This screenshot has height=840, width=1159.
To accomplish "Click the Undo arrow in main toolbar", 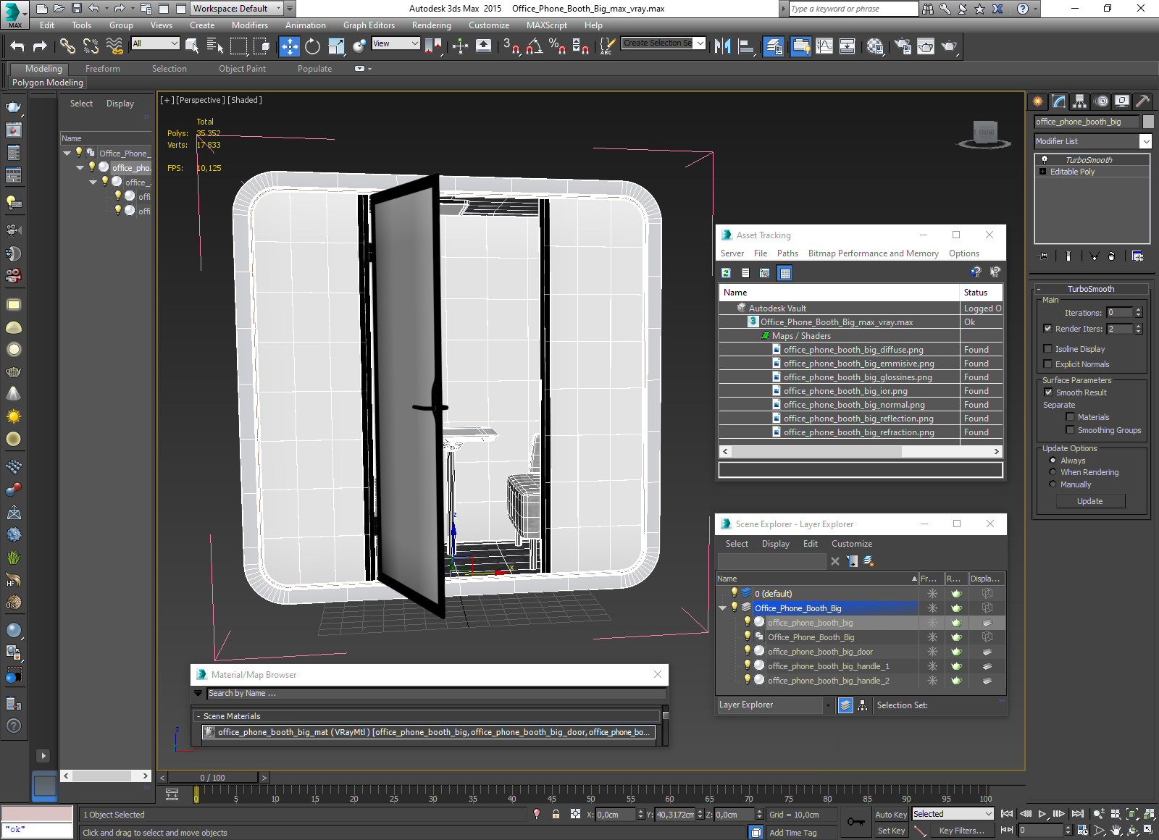I will tap(17, 46).
